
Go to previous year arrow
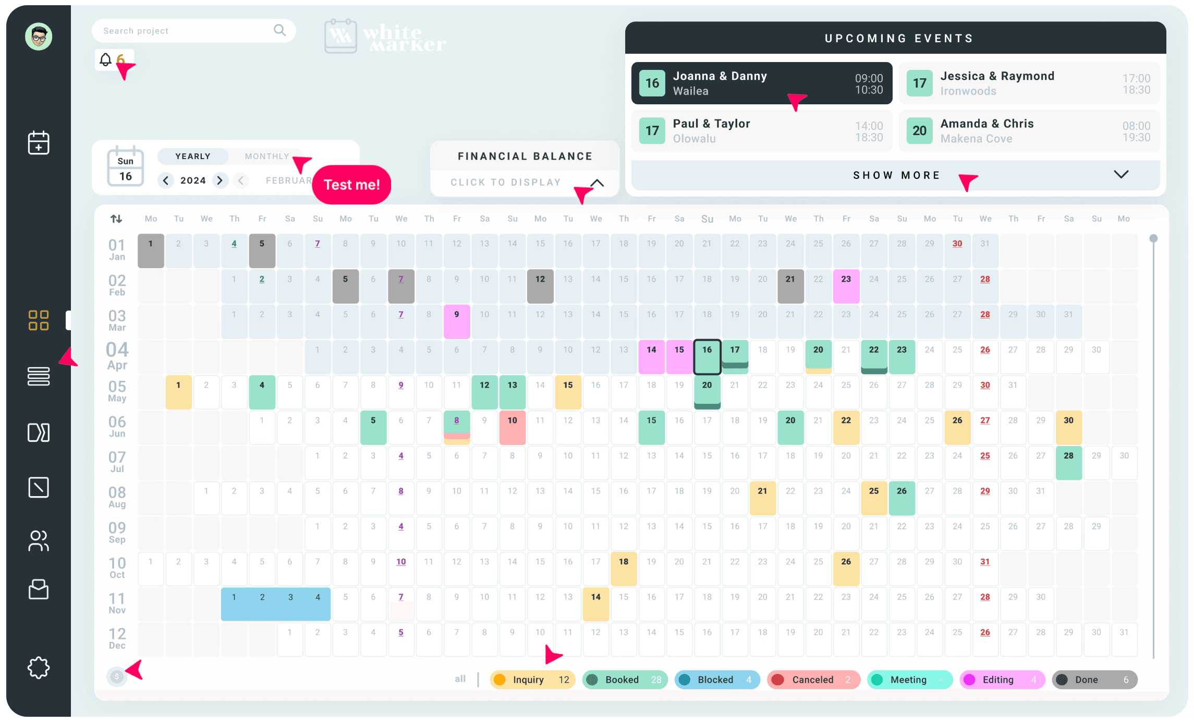click(166, 180)
